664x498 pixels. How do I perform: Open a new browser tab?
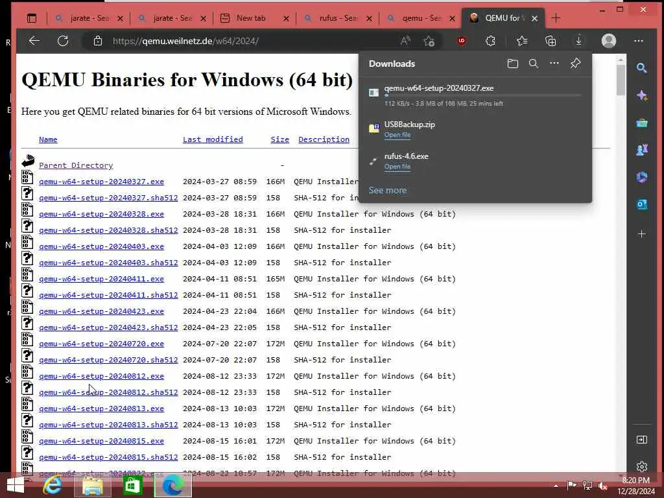(x=556, y=18)
